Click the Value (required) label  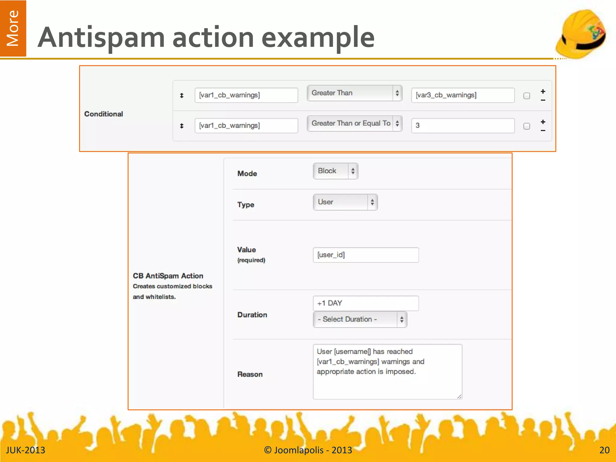coord(251,254)
